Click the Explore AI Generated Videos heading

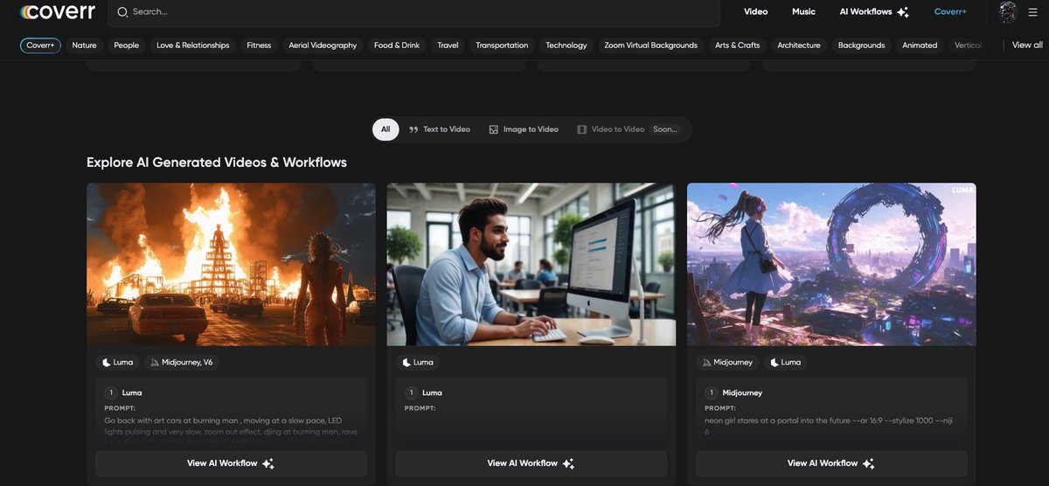(x=217, y=163)
